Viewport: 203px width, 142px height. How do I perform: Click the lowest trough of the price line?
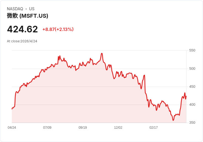tap(173, 120)
